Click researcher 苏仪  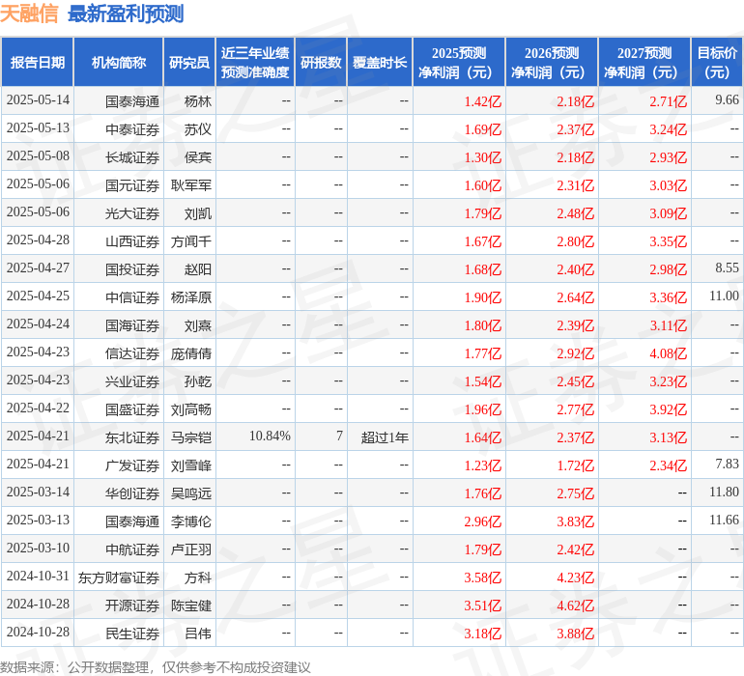tap(198, 129)
